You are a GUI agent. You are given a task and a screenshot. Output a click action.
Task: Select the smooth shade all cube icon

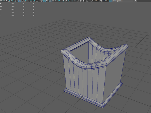click(x=44, y=1)
